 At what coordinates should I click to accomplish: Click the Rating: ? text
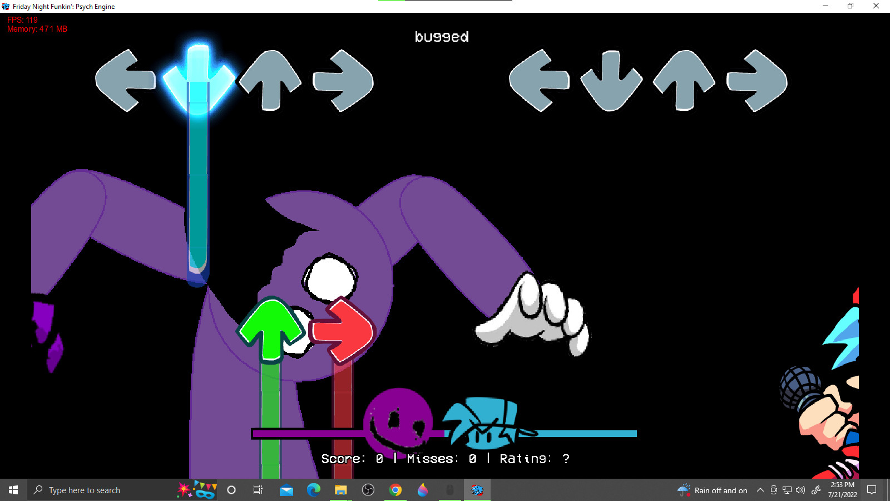[x=535, y=459]
